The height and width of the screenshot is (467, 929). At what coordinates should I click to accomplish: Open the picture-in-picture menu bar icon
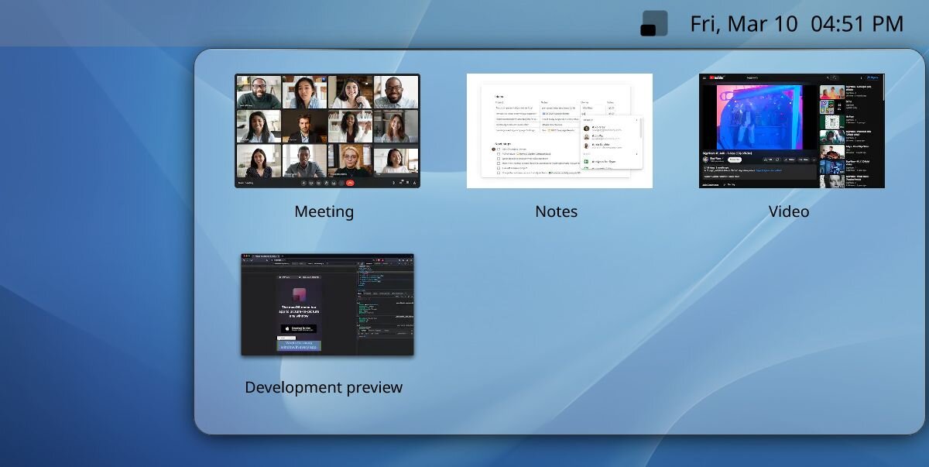pyautogui.click(x=654, y=23)
